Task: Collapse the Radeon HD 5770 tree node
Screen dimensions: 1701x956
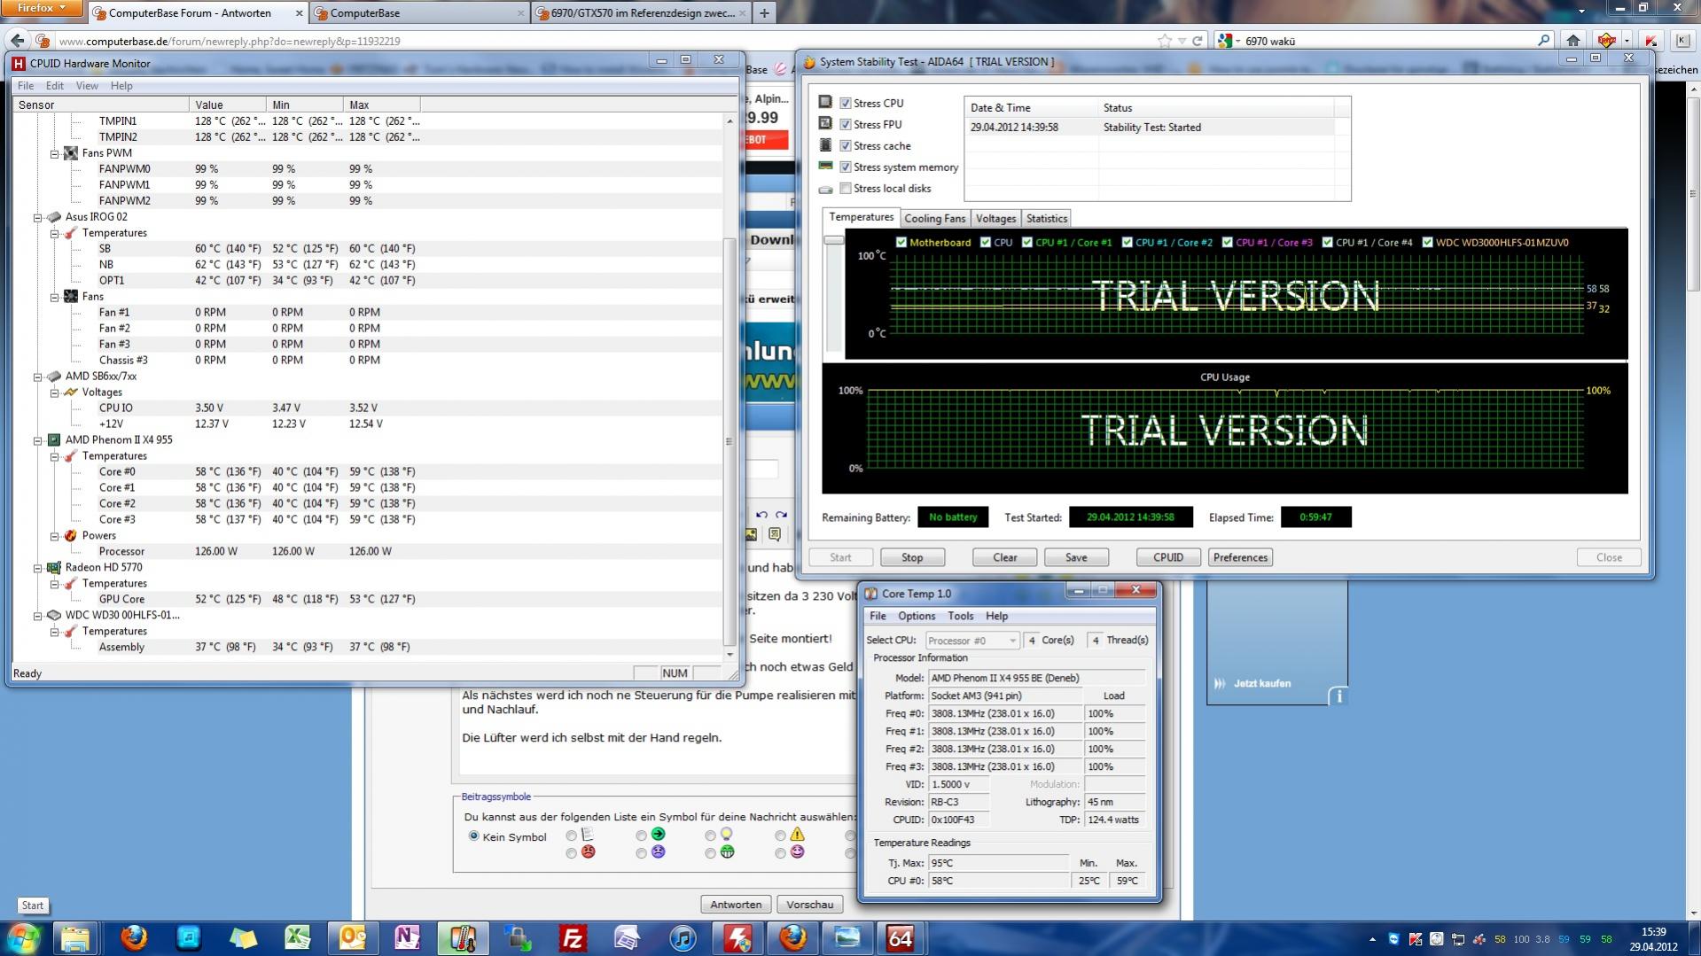Action: 38,568
